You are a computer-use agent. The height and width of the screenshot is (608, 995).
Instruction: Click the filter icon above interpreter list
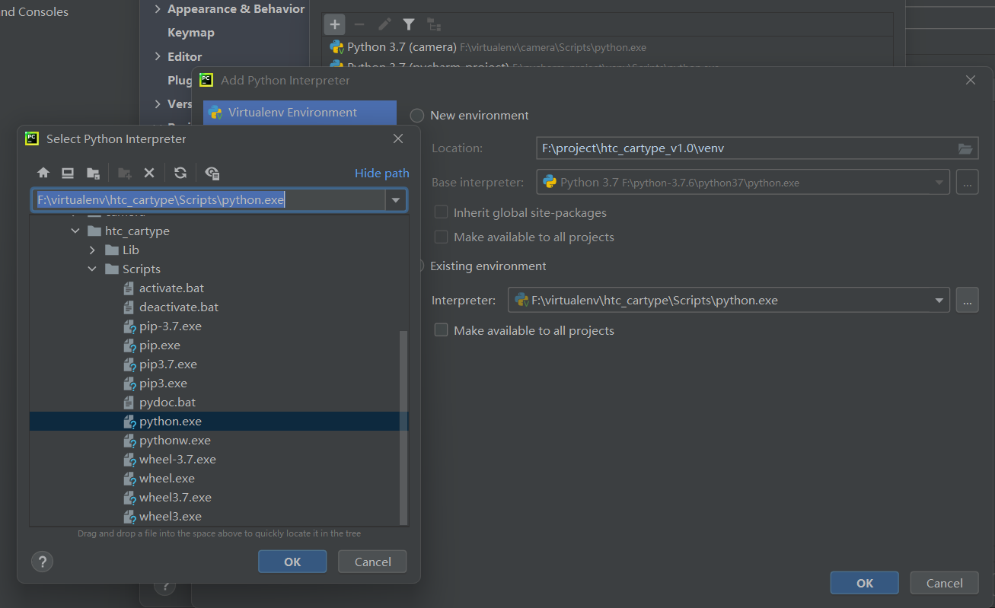pos(409,24)
